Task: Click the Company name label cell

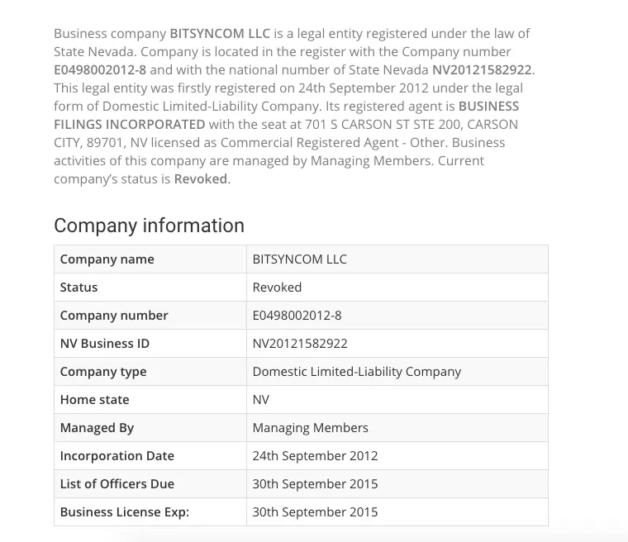Action: pos(107,259)
